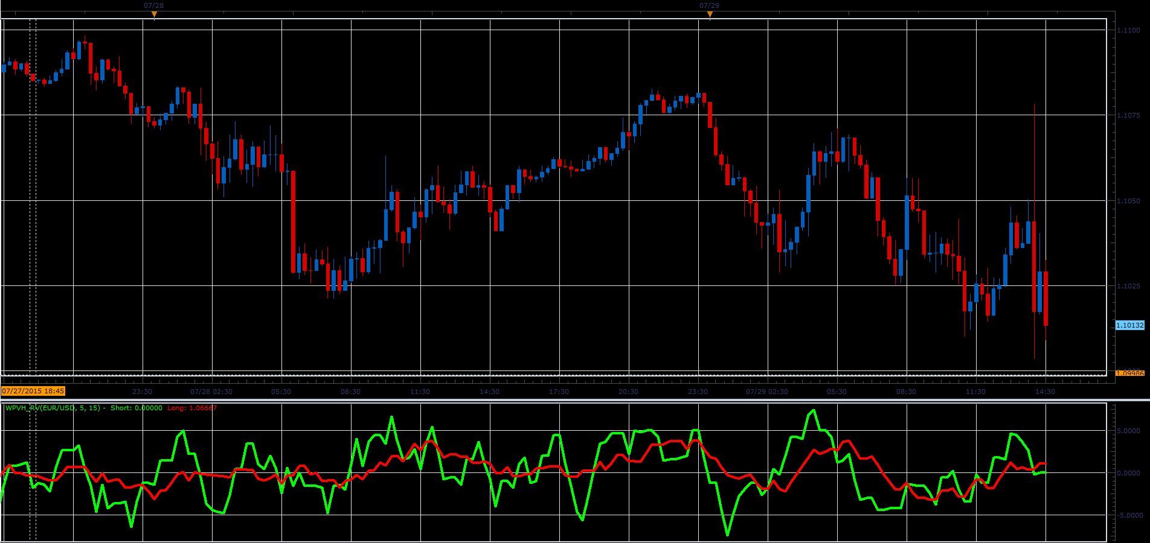Click the 07/28 day marker triangle
Image resolution: width=1150 pixels, height=543 pixels.
coord(154,14)
